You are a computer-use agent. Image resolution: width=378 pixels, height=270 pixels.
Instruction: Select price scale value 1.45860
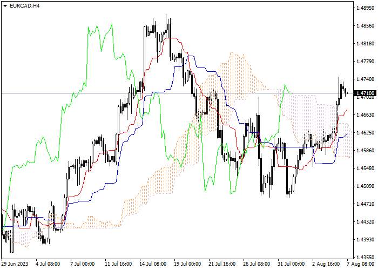pyautogui.click(x=365, y=151)
